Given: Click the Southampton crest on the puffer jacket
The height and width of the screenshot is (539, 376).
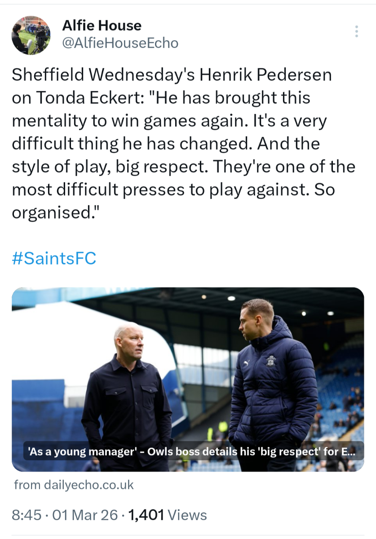Looking at the screenshot, I should click(270, 361).
